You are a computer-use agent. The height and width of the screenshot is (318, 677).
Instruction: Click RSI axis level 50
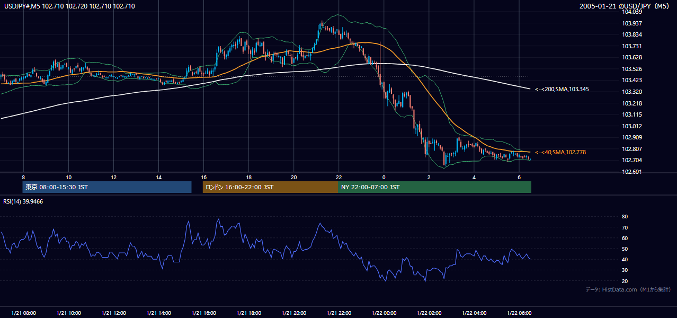[x=625, y=249]
